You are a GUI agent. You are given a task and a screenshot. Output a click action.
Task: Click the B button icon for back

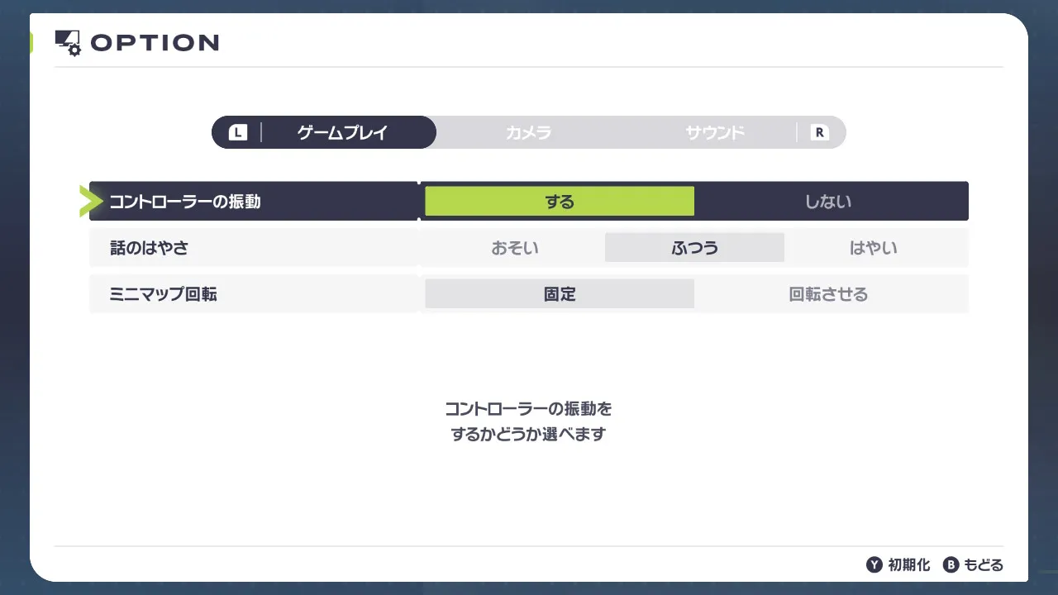(x=951, y=565)
